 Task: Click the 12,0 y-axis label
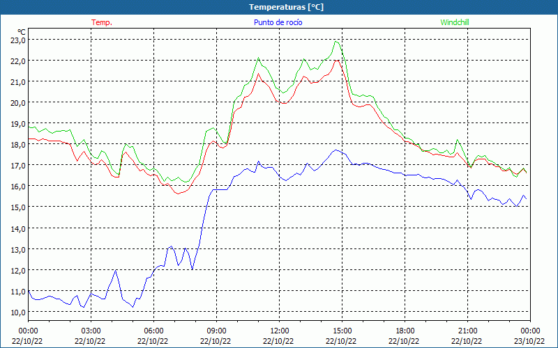tap(18, 271)
